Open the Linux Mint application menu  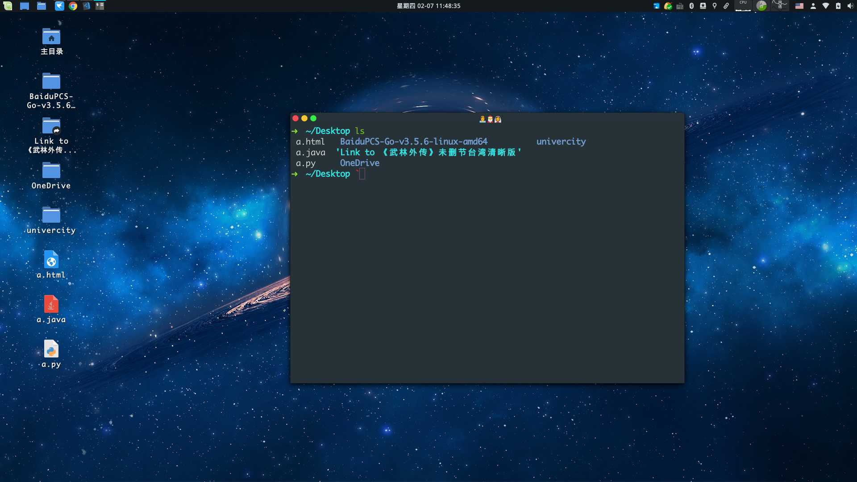[x=8, y=6]
